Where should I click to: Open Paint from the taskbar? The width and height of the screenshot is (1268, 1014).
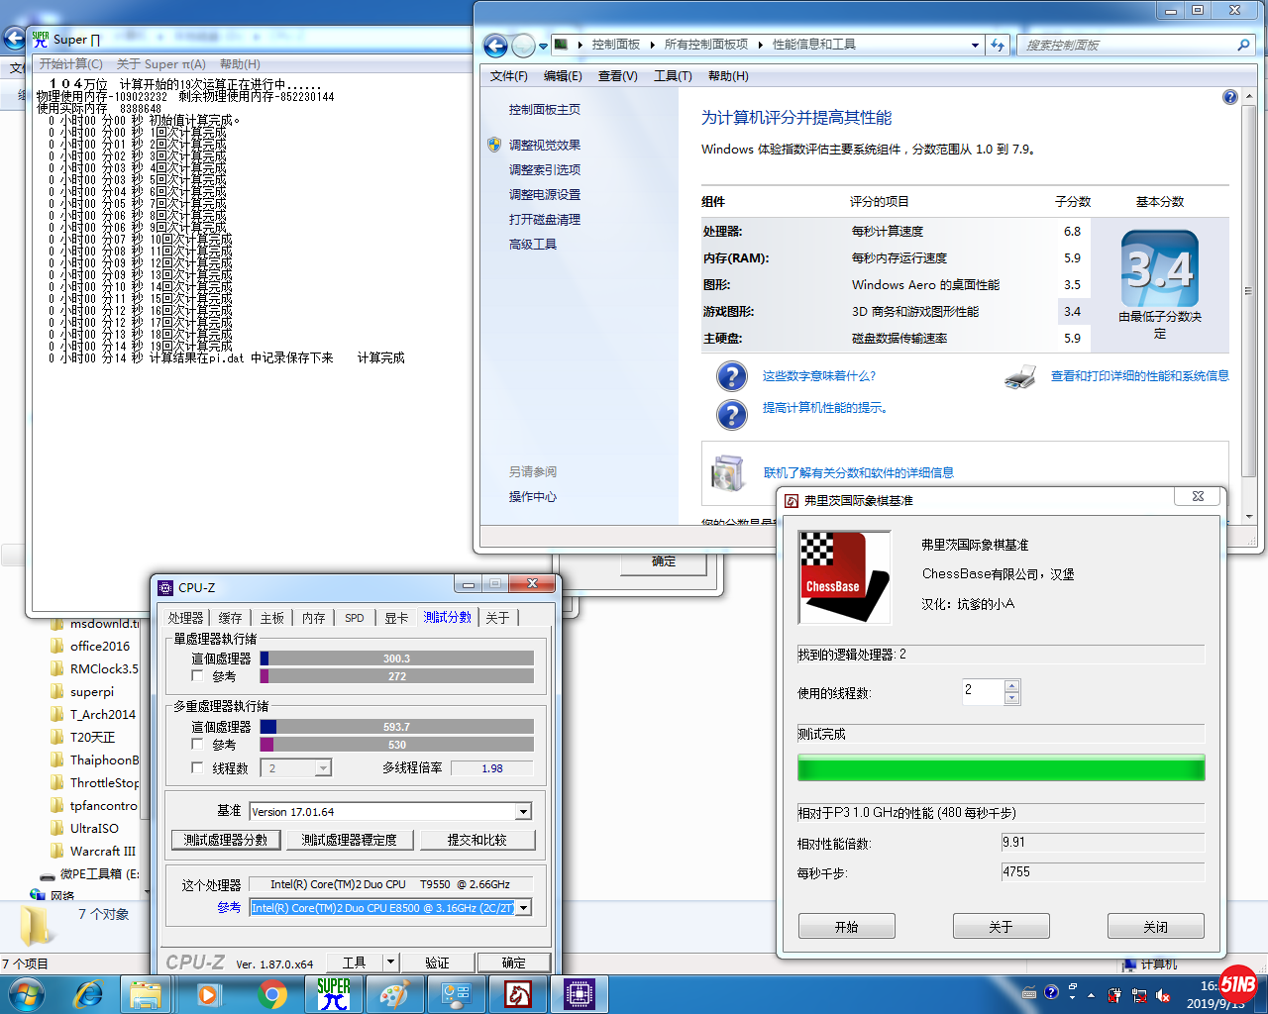coord(394,994)
